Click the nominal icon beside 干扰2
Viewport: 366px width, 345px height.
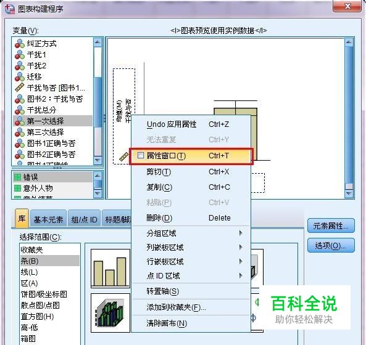tap(20, 66)
